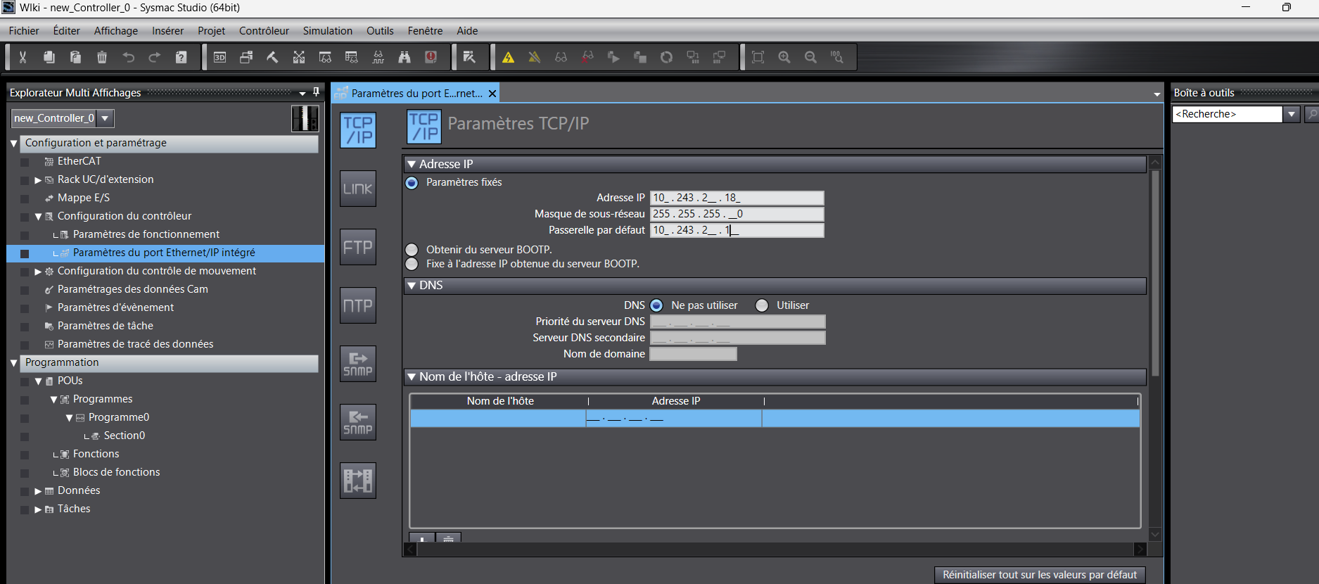Click the zoom-in magnifier icon

[x=784, y=58]
